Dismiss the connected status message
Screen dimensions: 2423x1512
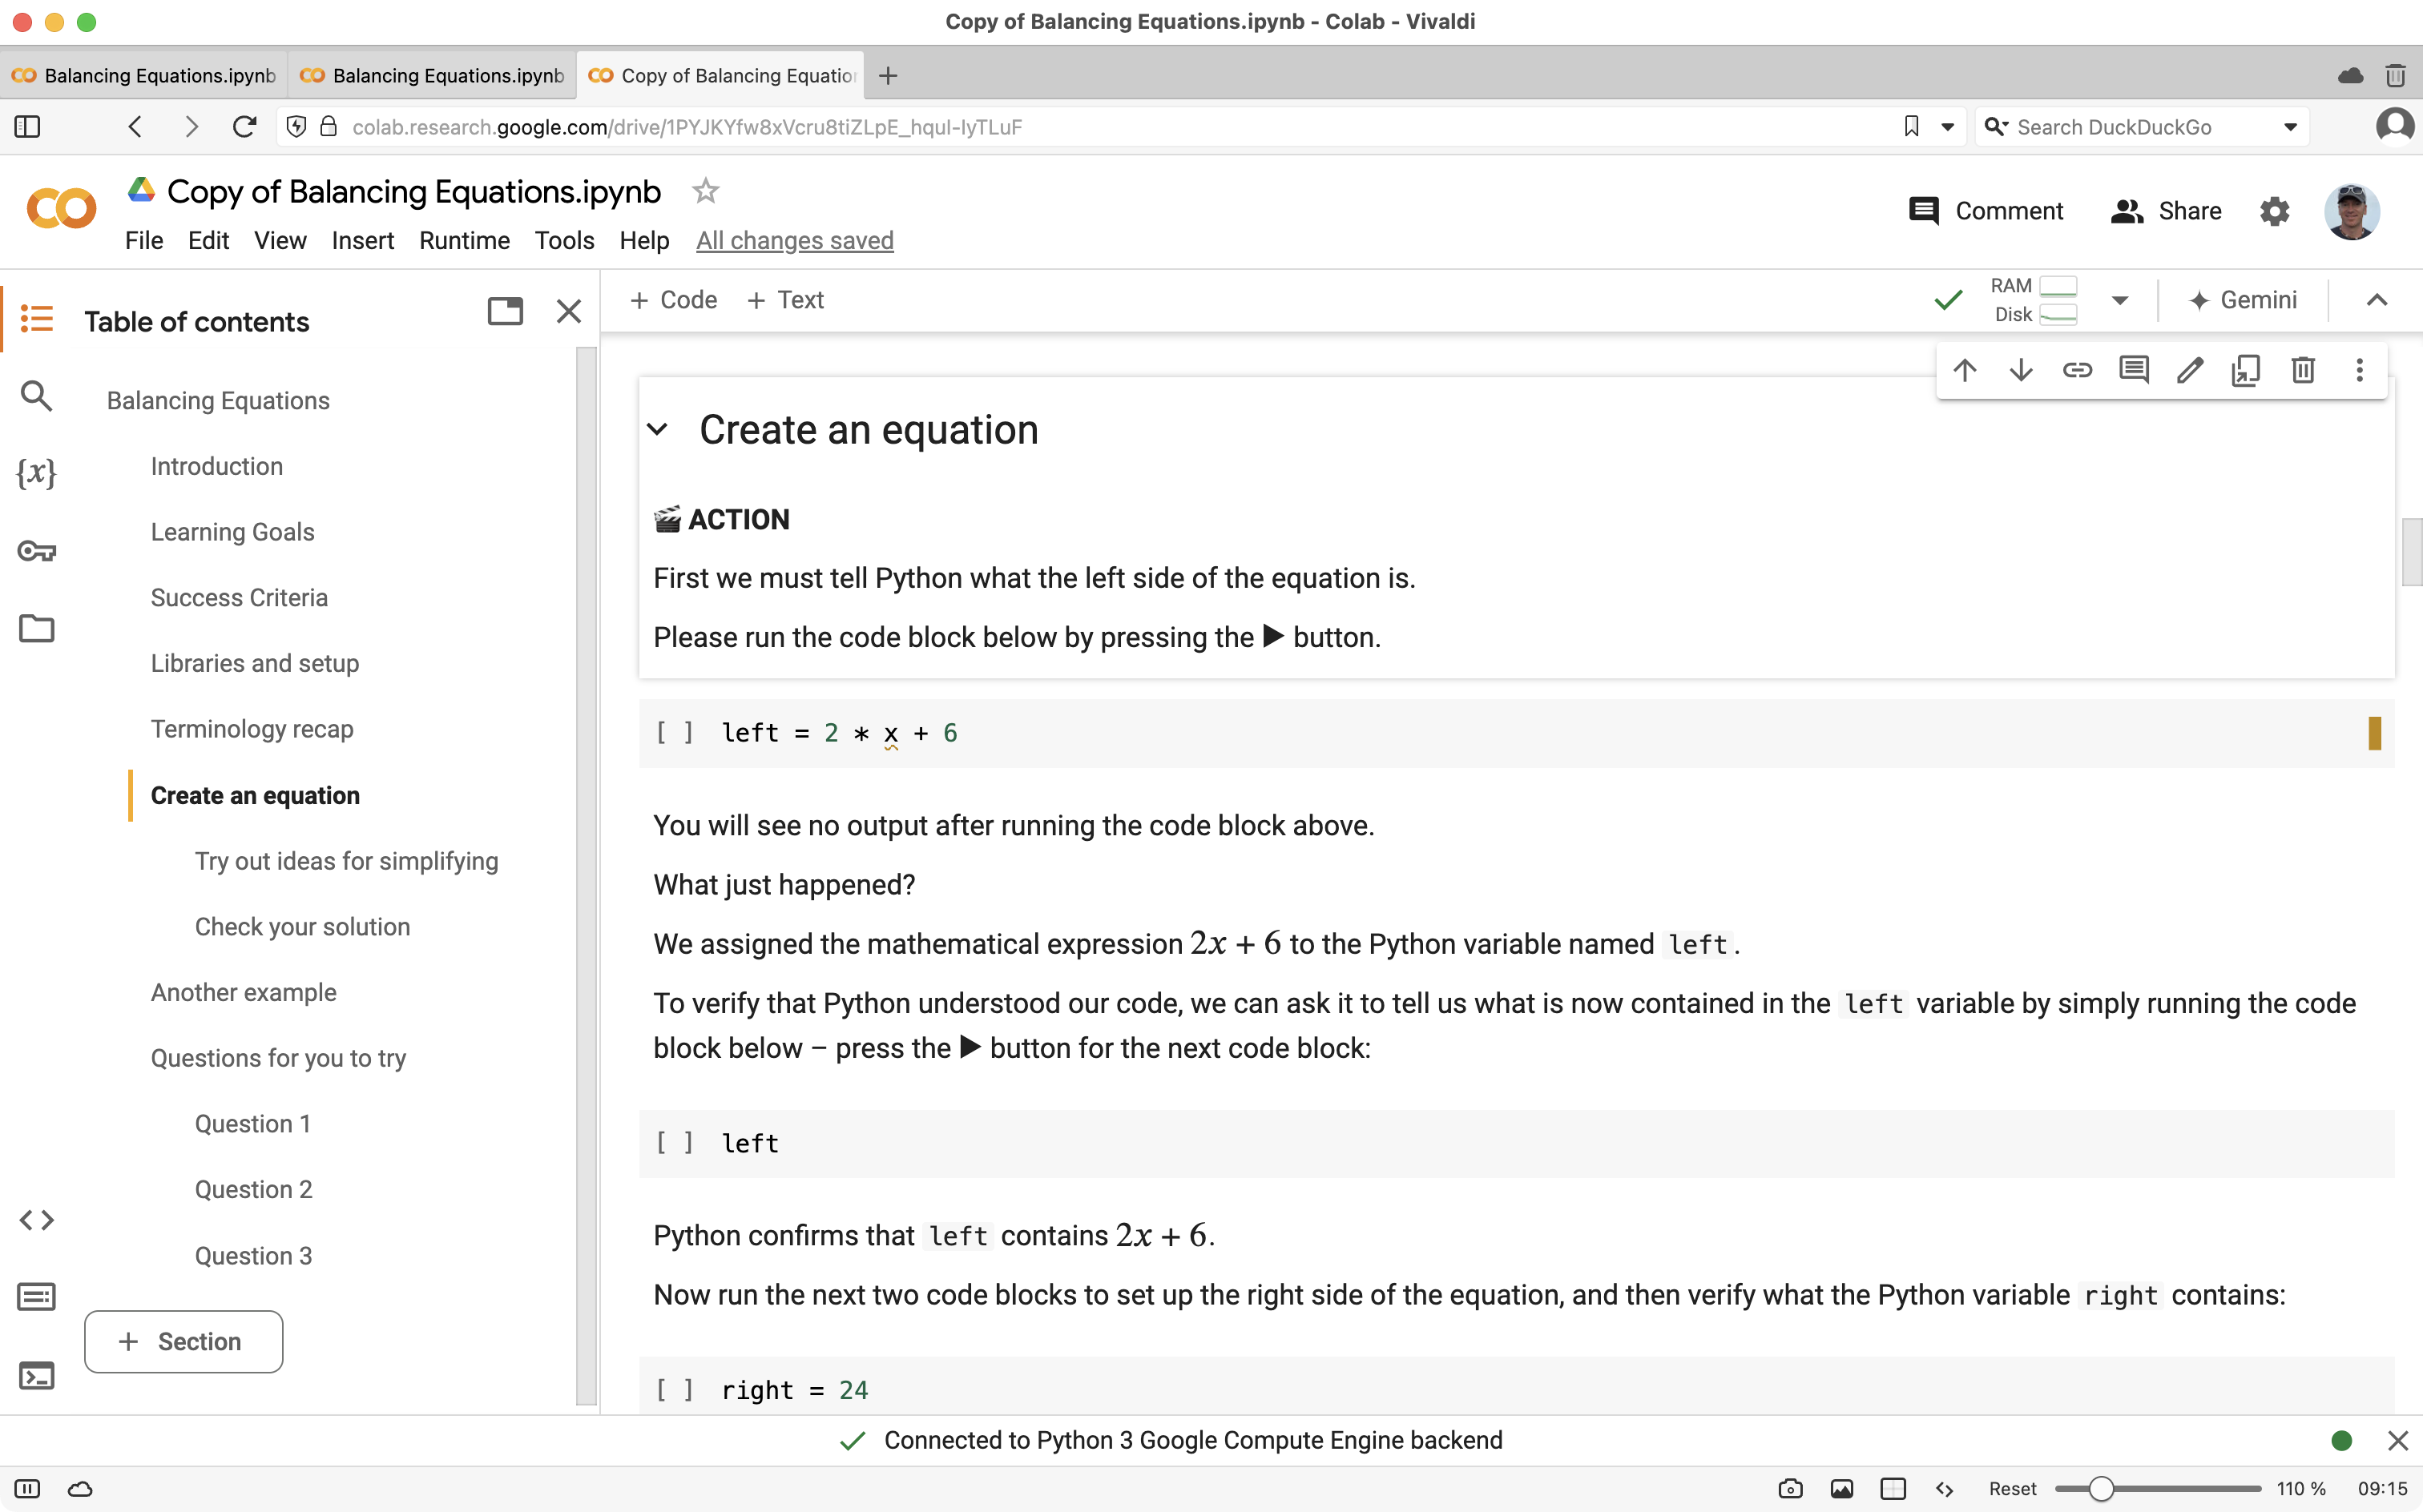(x=2397, y=1440)
